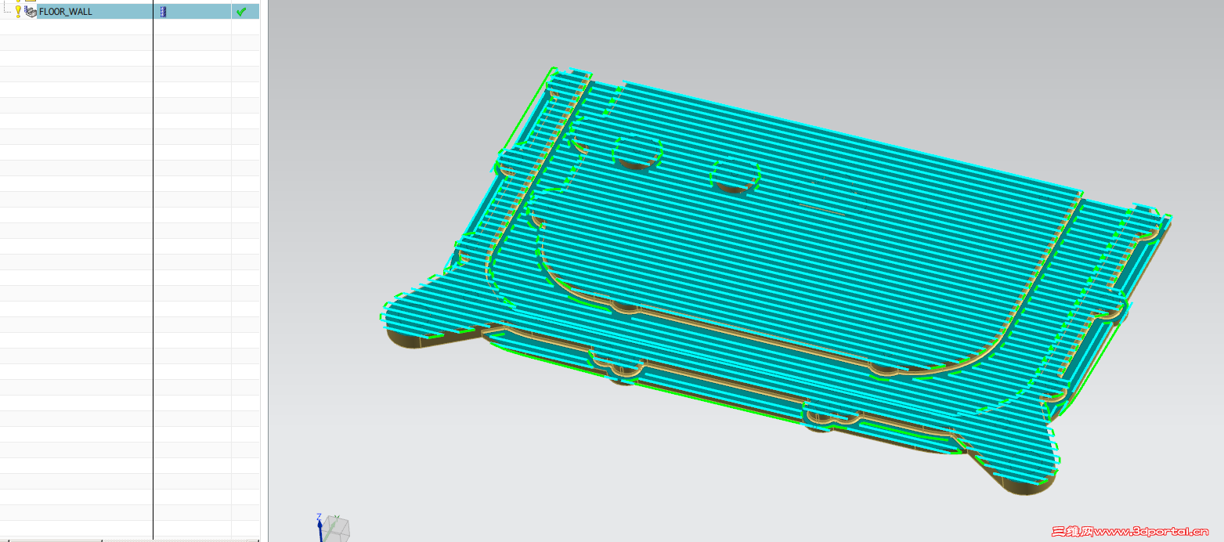Click the floor wall milling operation icon
This screenshot has width=1224, height=542.
(31, 12)
